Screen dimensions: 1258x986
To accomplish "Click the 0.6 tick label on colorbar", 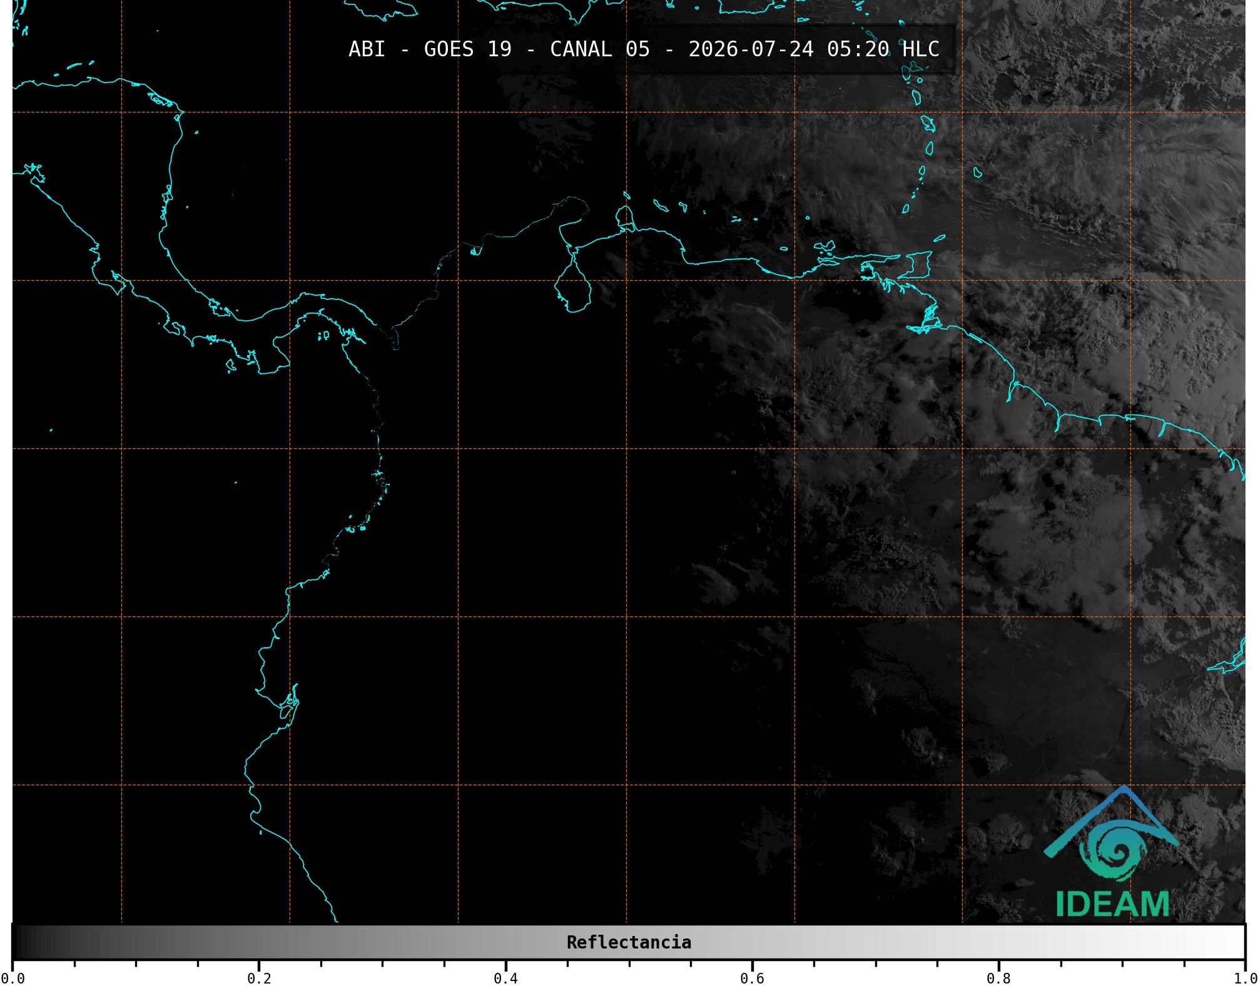I will click(x=752, y=978).
